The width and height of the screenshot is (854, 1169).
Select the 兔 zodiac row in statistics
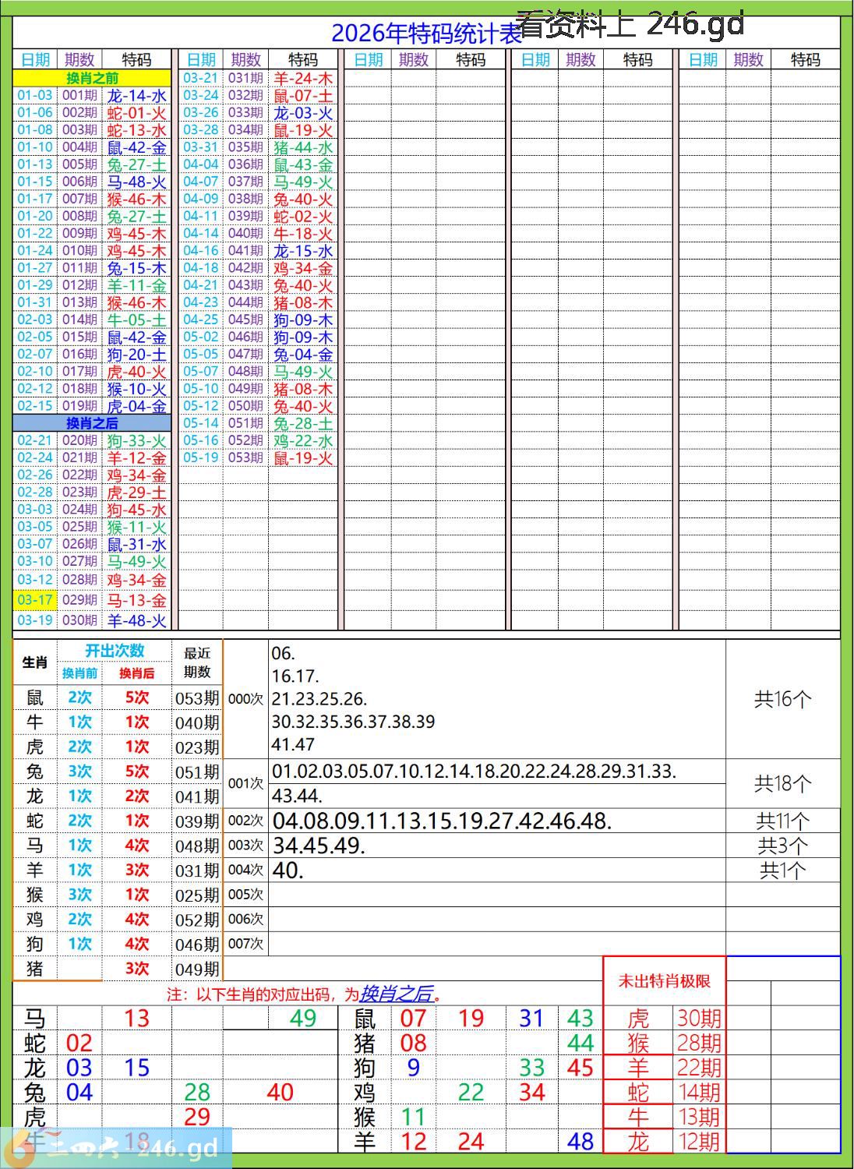pos(118,772)
